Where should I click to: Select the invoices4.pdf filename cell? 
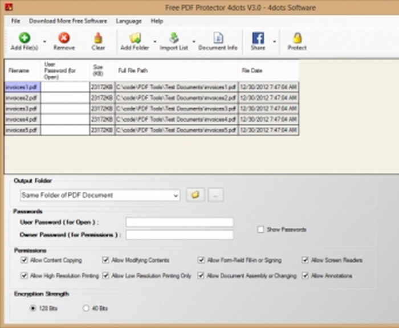coord(22,119)
